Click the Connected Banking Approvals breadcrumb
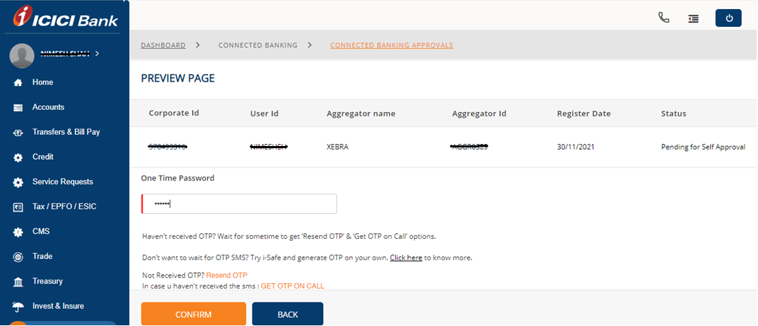Viewport: 758px width, 326px height. 391,46
